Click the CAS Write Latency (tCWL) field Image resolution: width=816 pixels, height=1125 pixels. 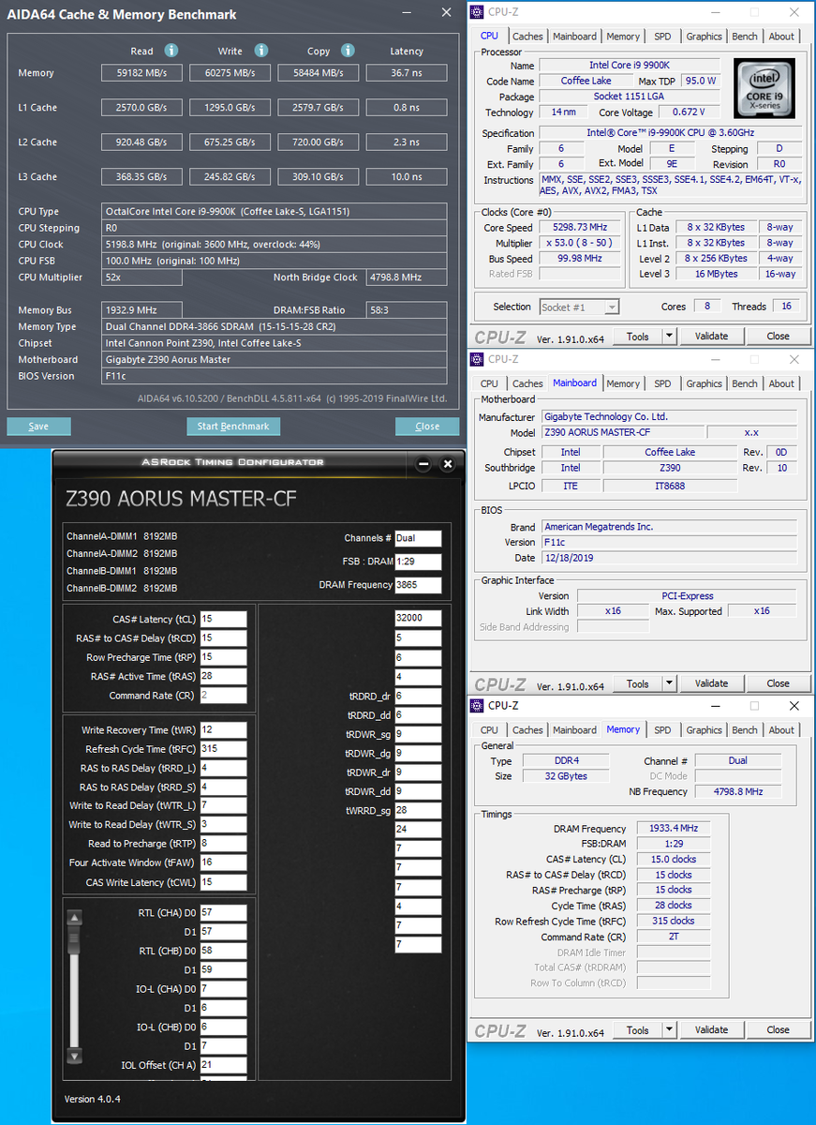223,882
